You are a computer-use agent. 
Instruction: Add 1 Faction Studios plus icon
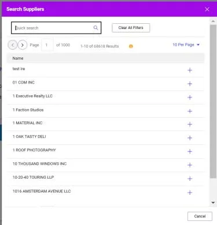click(x=190, y=111)
